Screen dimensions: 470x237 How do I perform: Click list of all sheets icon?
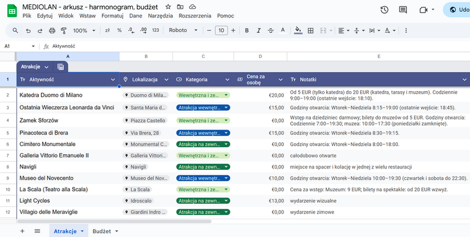click(37, 231)
